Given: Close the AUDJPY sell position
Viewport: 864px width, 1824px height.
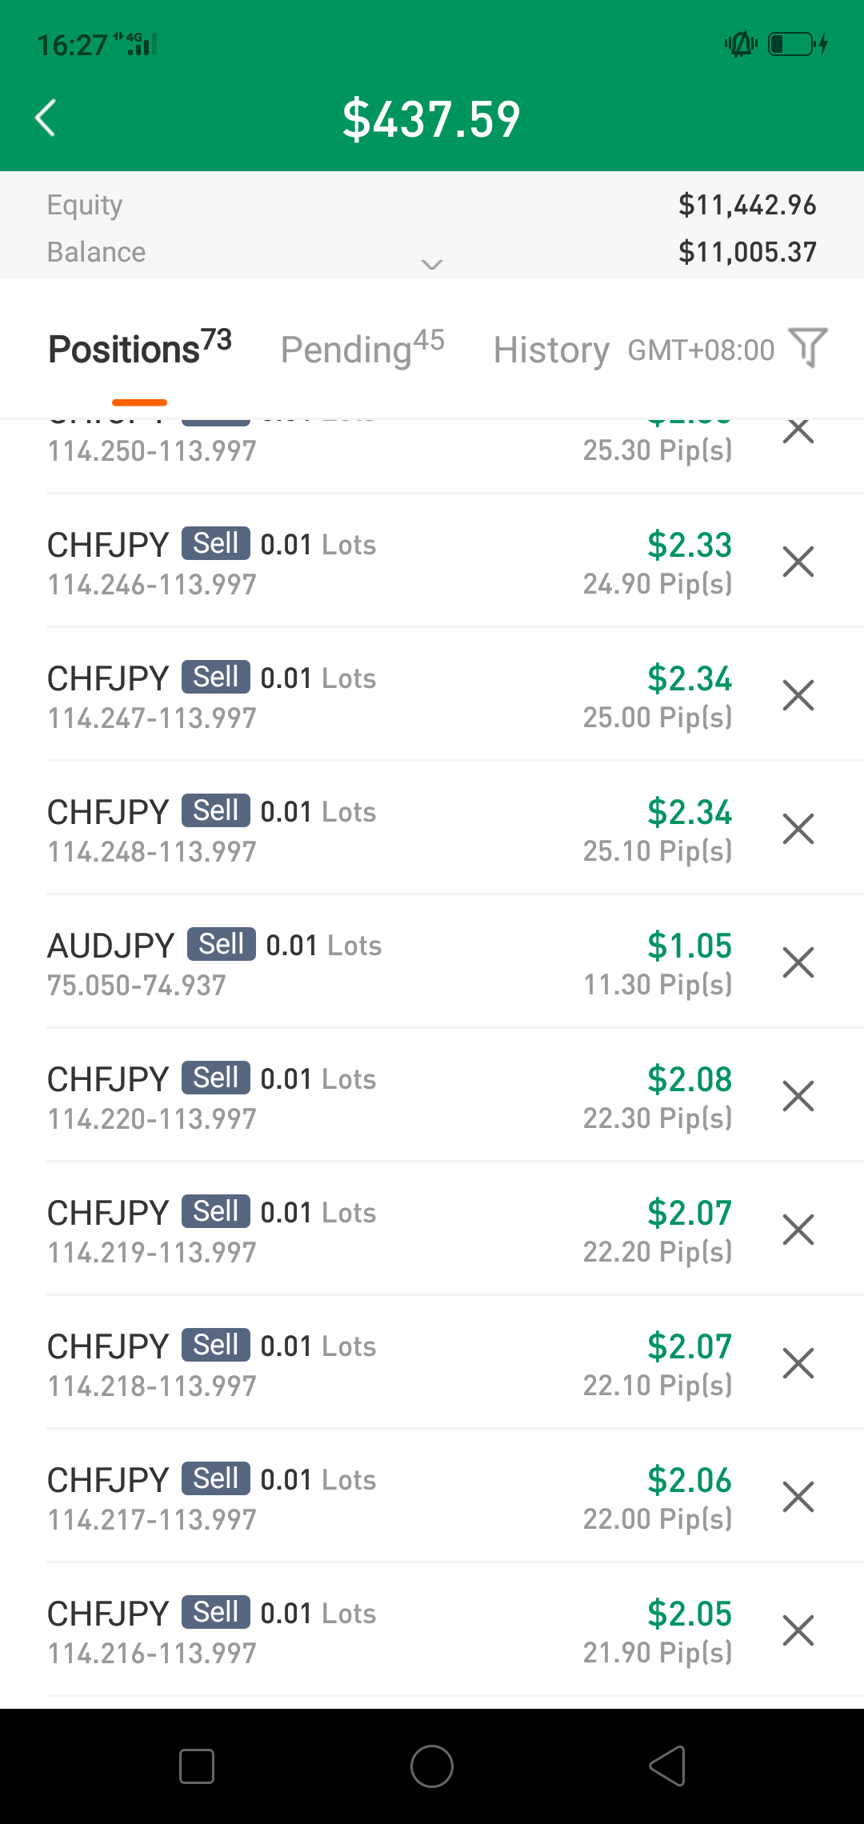Looking at the screenshot, I should pyautogui.click(x=798, y=962).
